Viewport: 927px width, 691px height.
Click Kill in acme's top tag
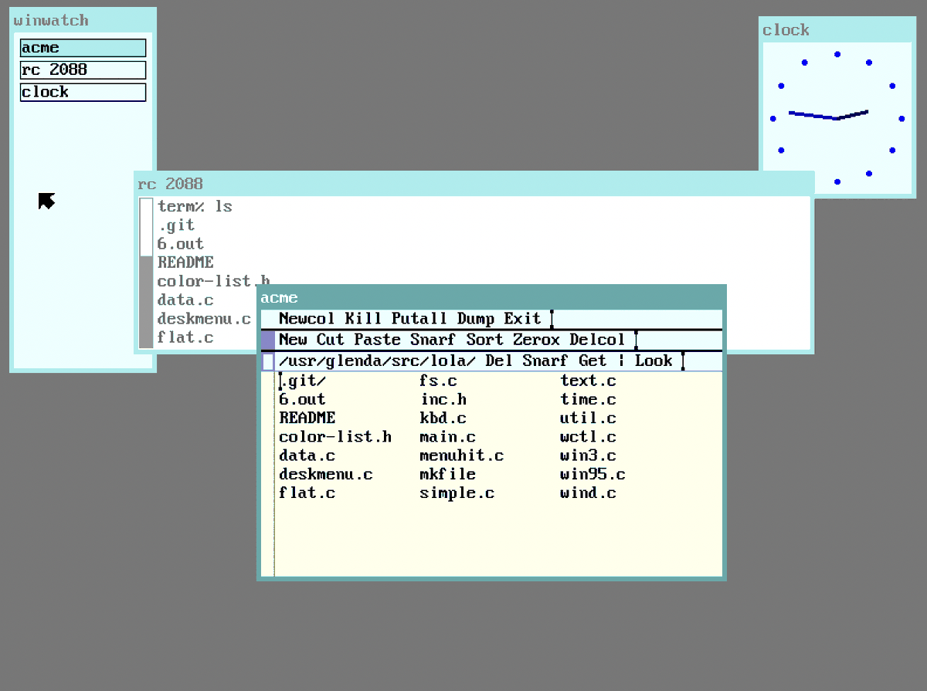(x=363, y=319)
